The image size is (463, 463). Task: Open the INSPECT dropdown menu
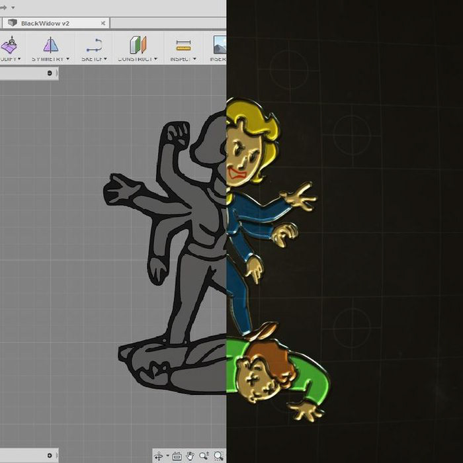183,59
